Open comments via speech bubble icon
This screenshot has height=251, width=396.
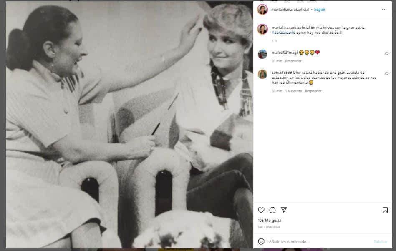272,210
